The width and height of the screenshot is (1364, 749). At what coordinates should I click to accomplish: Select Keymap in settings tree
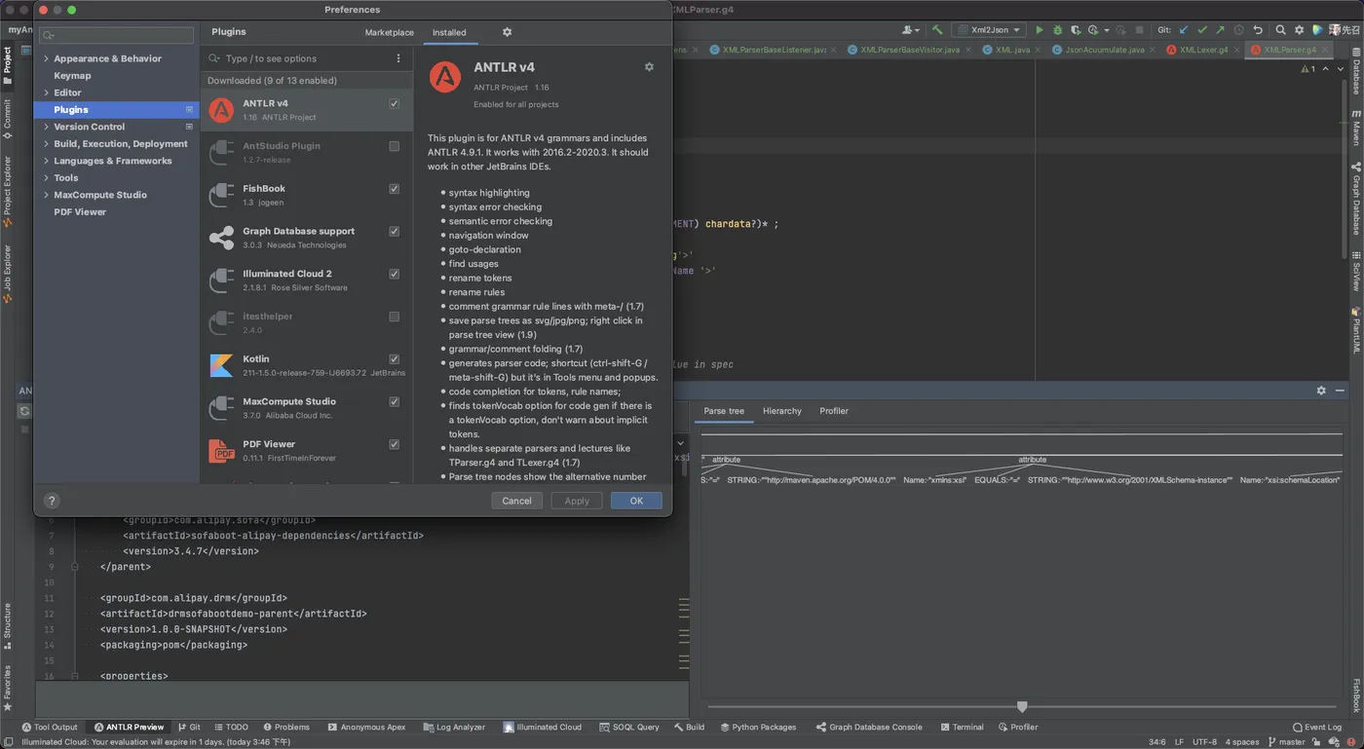point(72,76)
